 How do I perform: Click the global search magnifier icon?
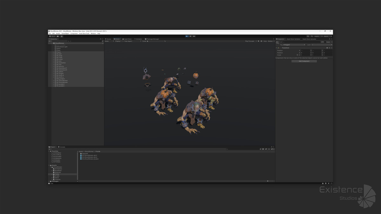coord(312,36)
